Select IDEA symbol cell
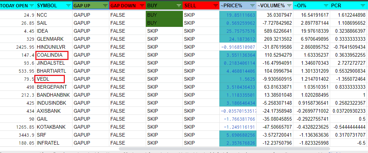The width and height of the screenshot is (368, 153). click(54, 31)
